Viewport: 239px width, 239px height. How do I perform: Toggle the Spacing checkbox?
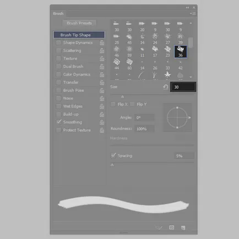[113, 155]
